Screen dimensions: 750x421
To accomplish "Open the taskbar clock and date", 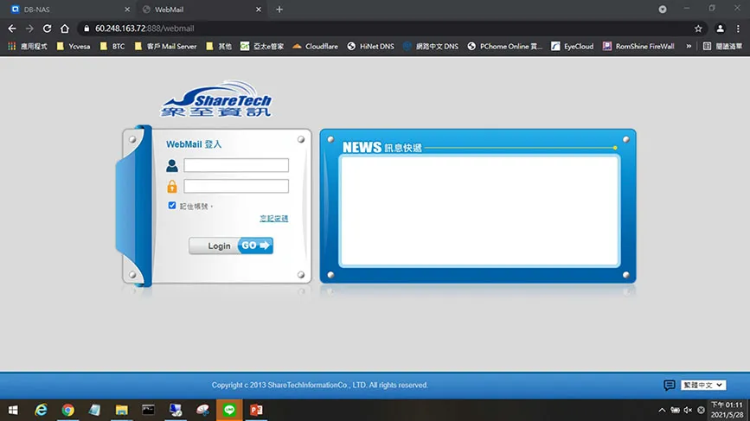I will (x=727, y=410).
